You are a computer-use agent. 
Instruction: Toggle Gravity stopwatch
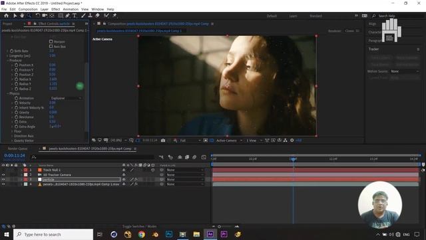click(x=17, y=113)
